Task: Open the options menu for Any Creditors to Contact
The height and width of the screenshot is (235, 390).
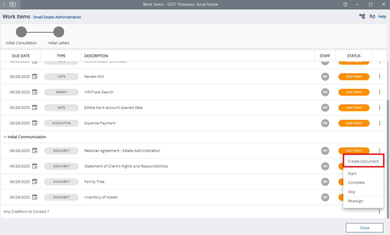Action: 379,212
